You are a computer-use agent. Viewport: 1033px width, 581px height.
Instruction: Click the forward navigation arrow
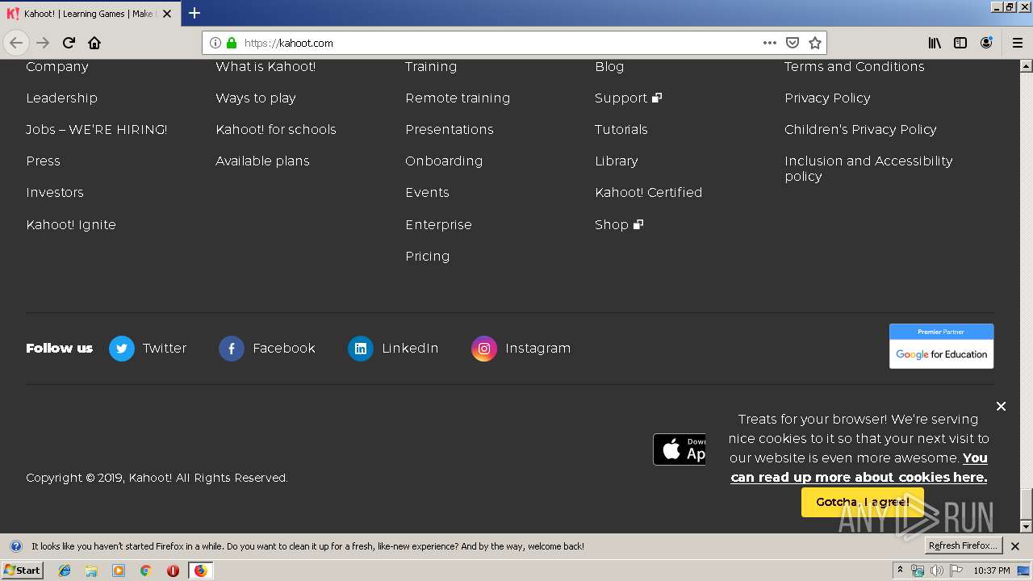[43, 43]
